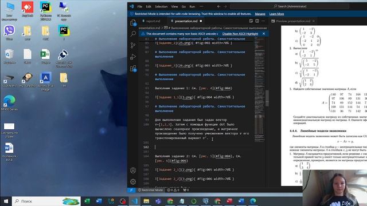Open the AnyDesk desktop shortcut
Image resolution: width=367 pixels, height=206 pixels.
click(28, 9)
